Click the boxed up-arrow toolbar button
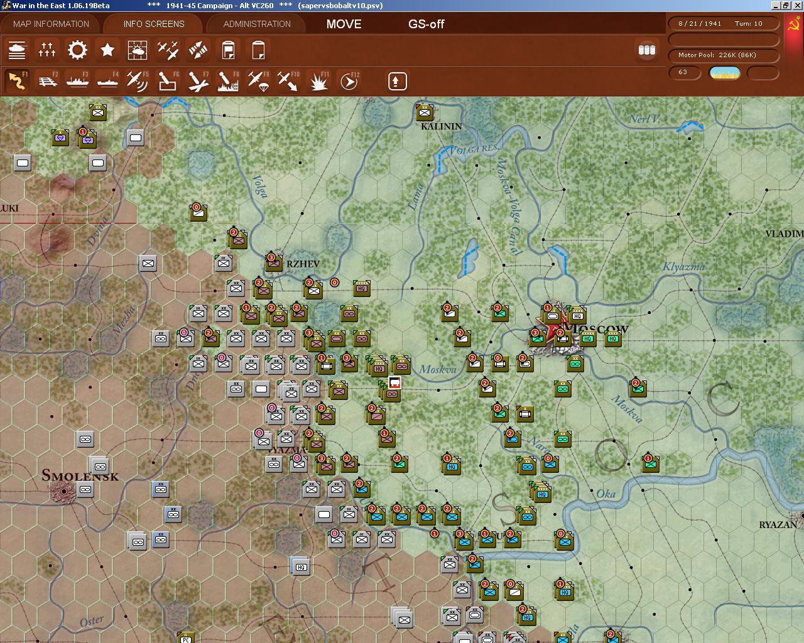The height and width of the screenshot is (643, 804). click(x=398, y=81)
